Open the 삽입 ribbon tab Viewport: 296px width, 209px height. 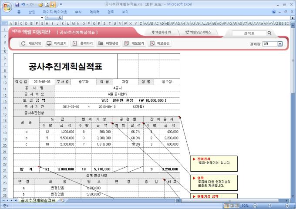[31, 12]
